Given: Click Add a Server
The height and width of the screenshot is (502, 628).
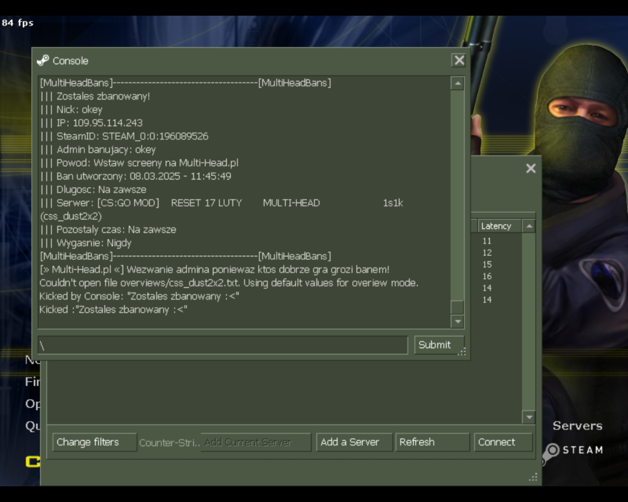Looking at the screenshot, I should [354, 442].
